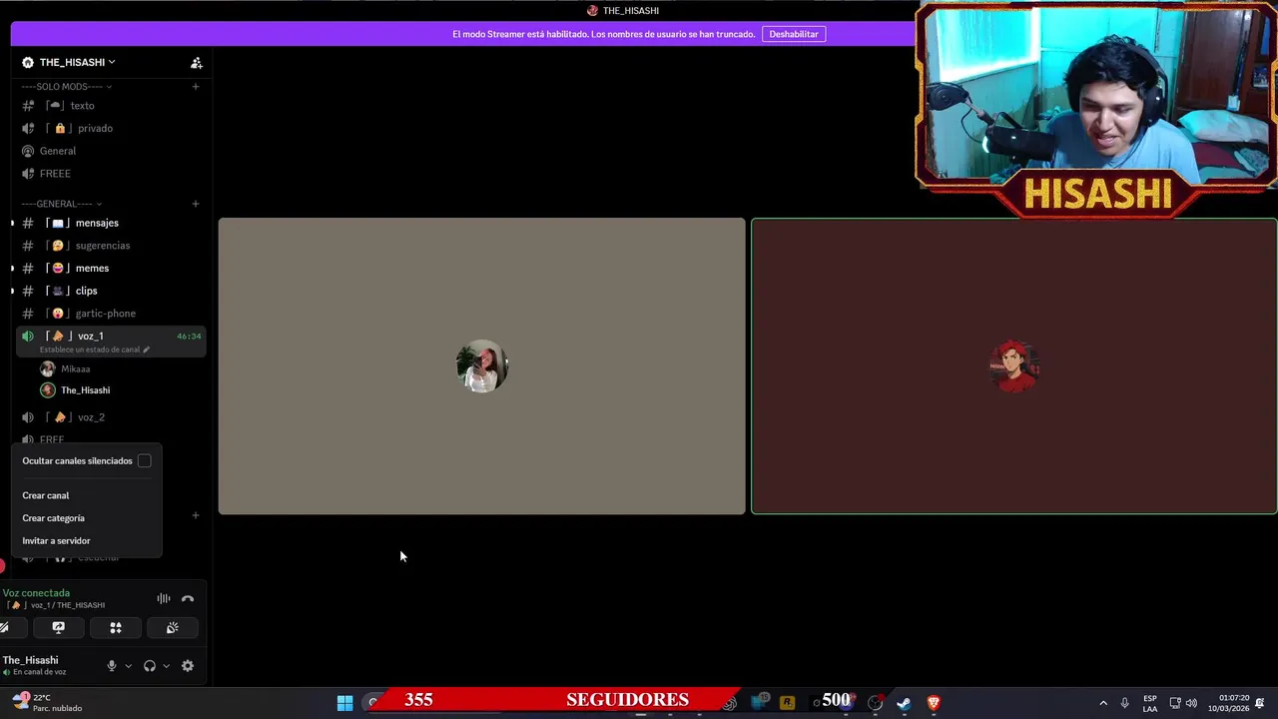Open Steam from the taskbar
Image resolution: width=1278 pixels, height=719 pixels.
coord(905,703)
